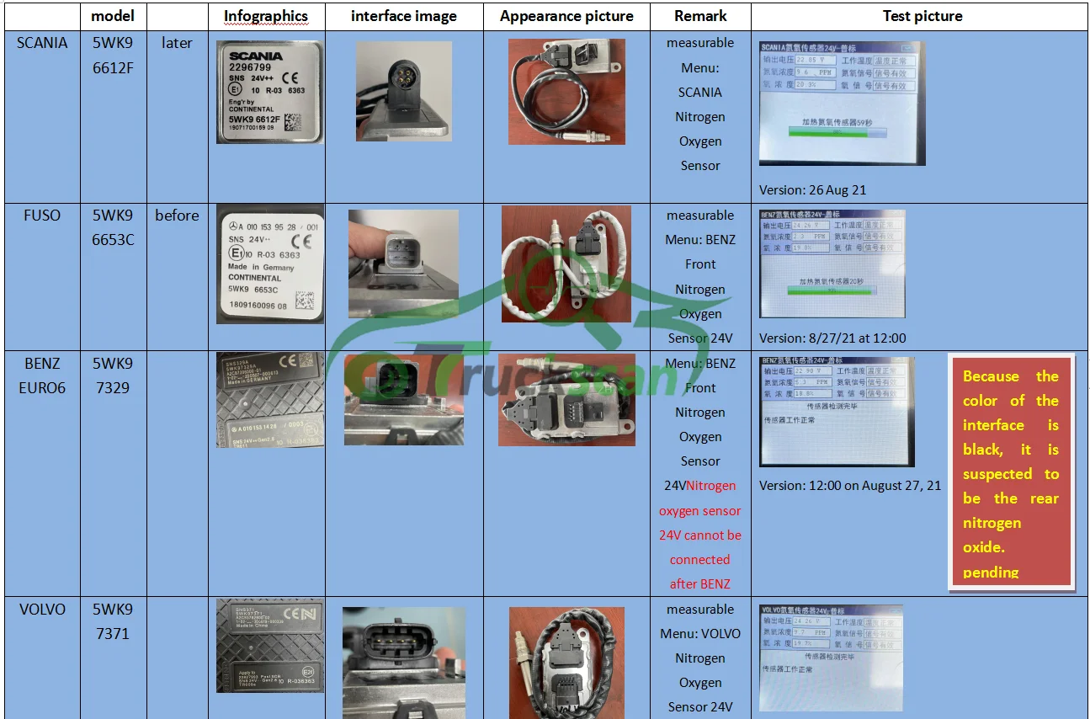Select "Version: 12:00 on August 27, 21" text
This screenshot has width=1090, height=719.
pos(850,486)
